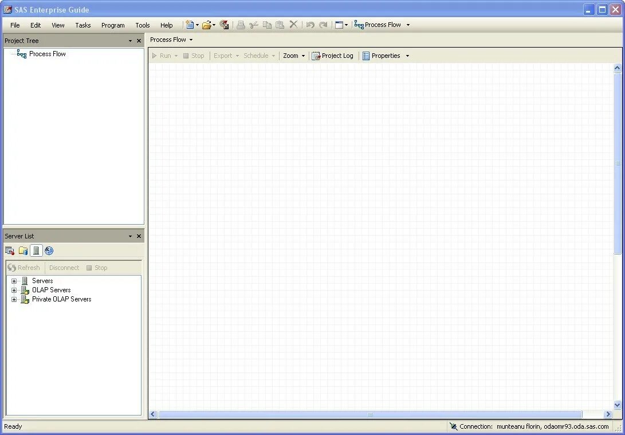Click the folder with database icon
The height and width of the screenshot is (435, 625).
pyautogui.click(x=23, y=250)
